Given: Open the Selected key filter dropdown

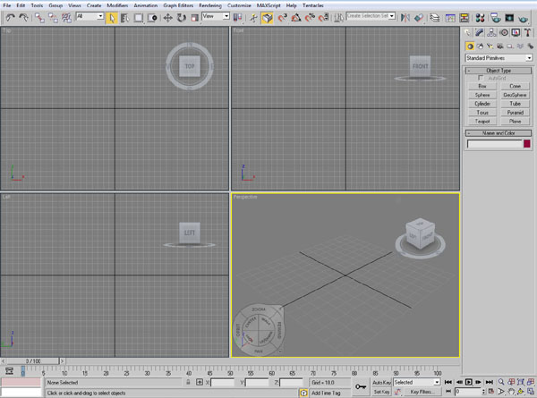Looking at the screenshot, I should 417,382.
